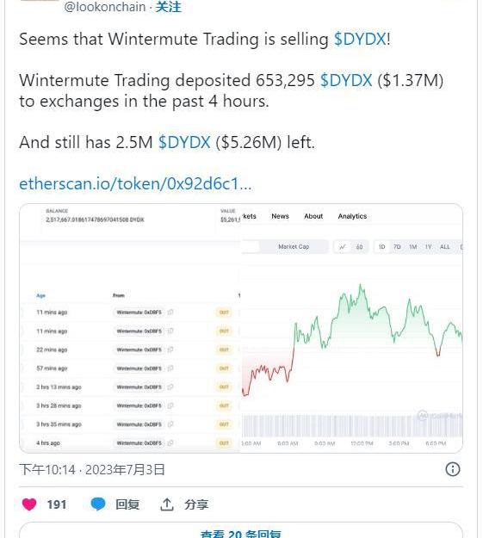
Task: Click the line chart type icon
Action: click(343, 247)
